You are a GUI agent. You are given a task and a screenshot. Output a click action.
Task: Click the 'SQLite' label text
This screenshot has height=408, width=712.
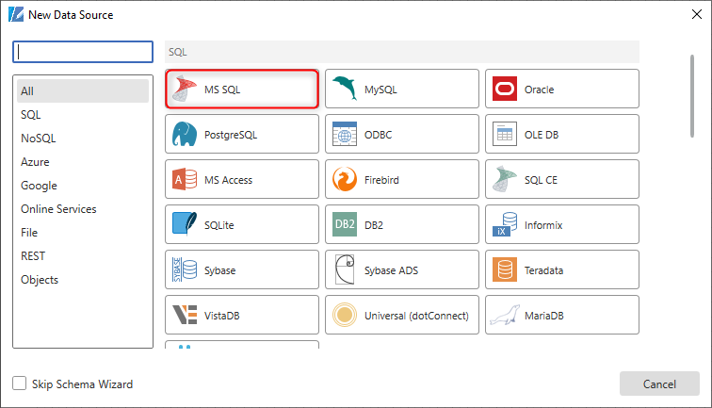pyautogui.click(x=218, y=225)
